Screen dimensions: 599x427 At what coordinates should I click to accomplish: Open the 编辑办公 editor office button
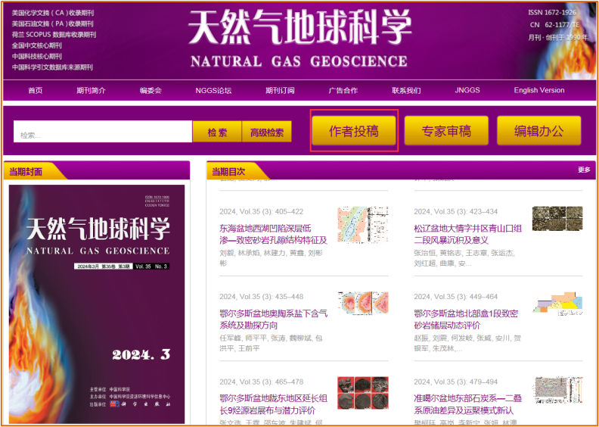[538, 131]
